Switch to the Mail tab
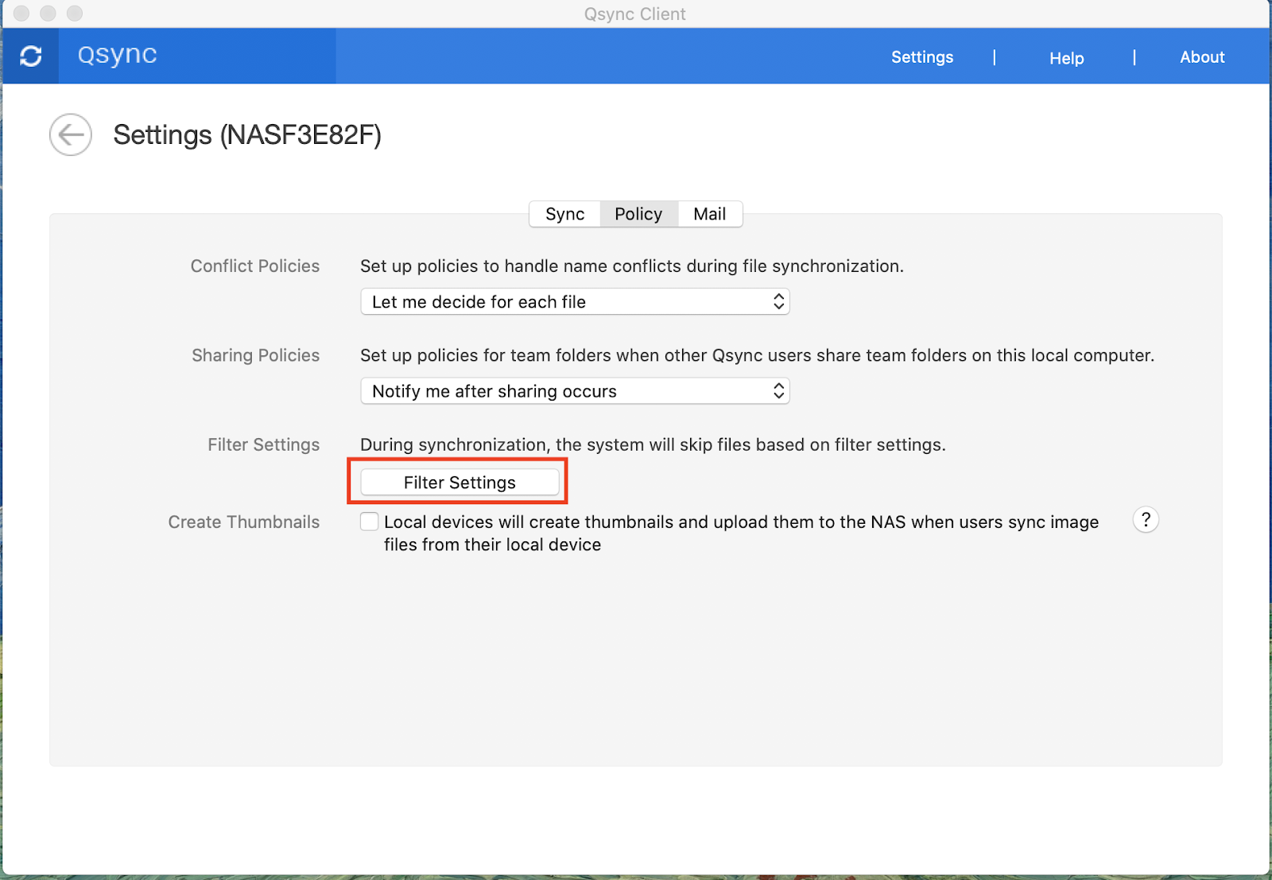 pyautogui.click(x=709, y=214)
